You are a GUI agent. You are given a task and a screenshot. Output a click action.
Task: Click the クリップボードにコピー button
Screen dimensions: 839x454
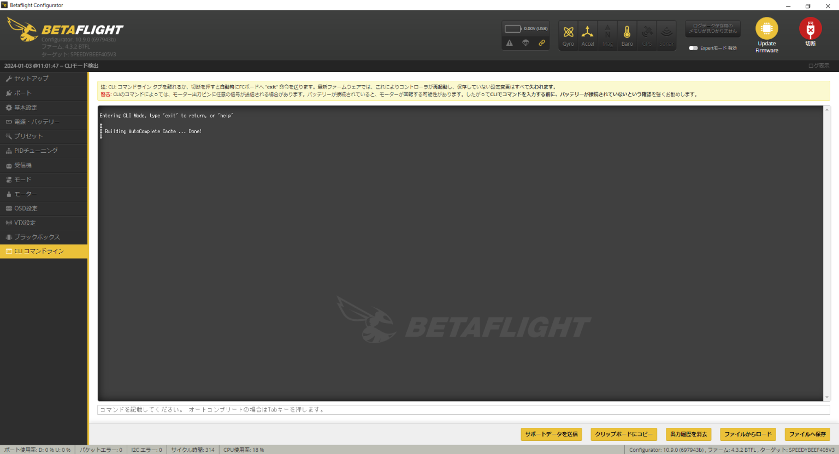click(624, 434)
